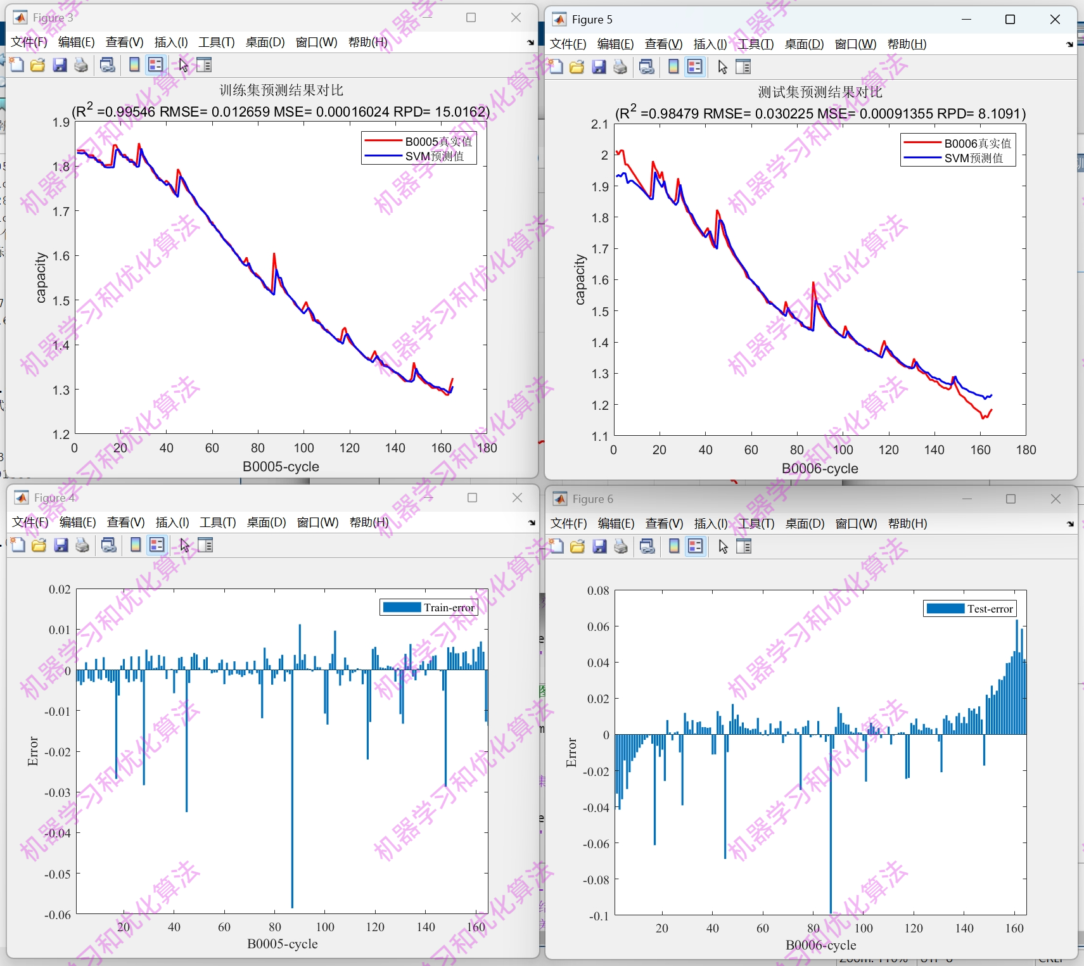Open Property Inspector in Figure 4 toolbar
1084x966 pixels.
(x=205, y=545)
